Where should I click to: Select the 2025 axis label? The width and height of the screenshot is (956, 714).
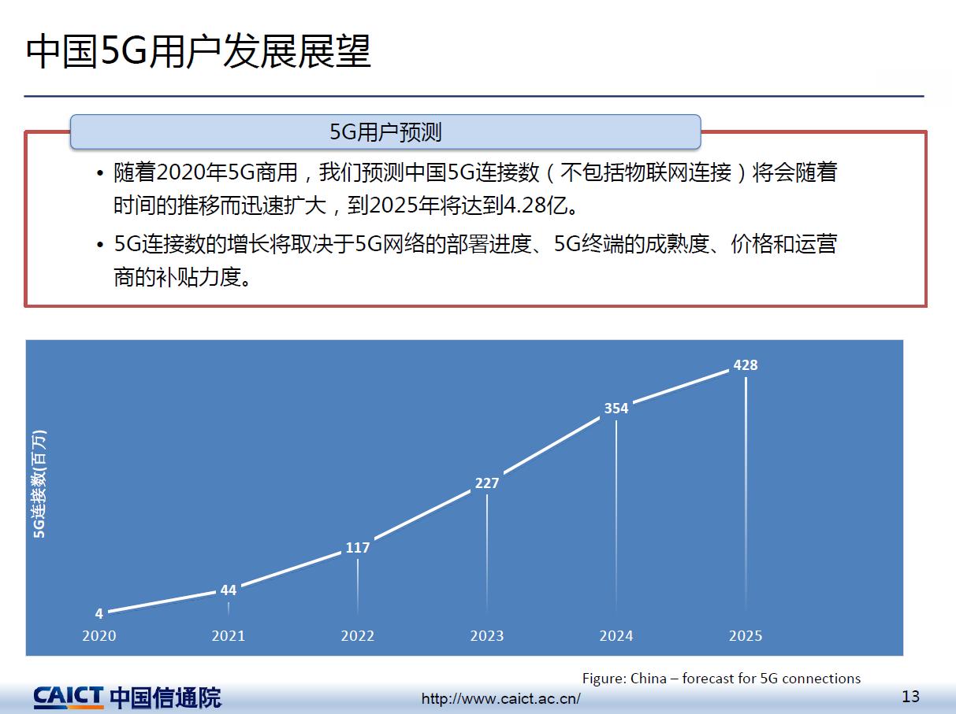[x=746, y=635]
